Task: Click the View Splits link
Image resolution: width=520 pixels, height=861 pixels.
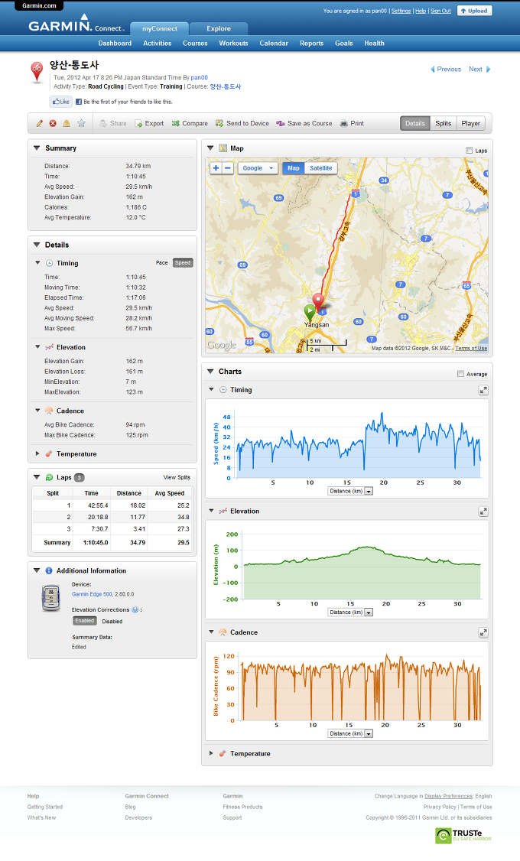Action: [x=177, y=477]
